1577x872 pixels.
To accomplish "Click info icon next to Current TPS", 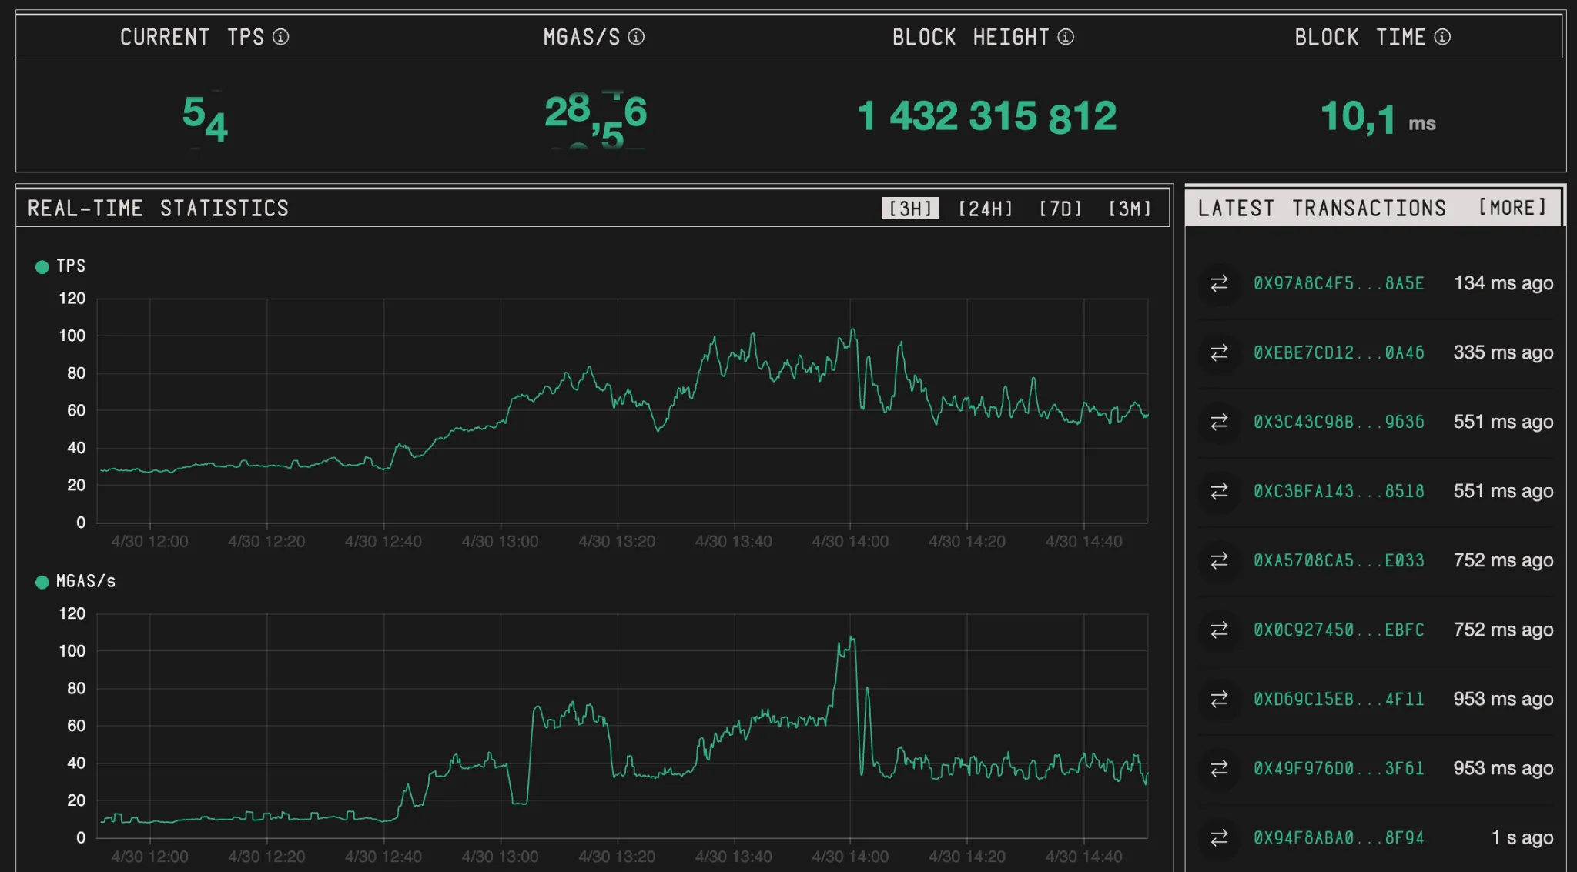I will coord(281,37).
